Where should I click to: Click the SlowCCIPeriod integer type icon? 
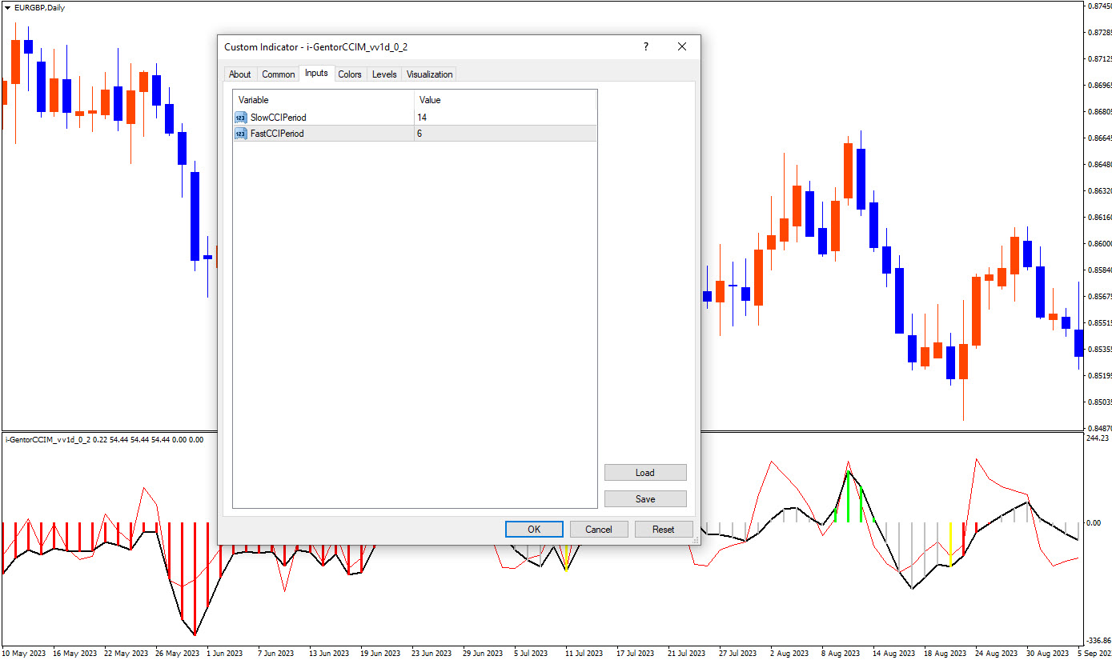pyautogui.click(x=241, y=117)
